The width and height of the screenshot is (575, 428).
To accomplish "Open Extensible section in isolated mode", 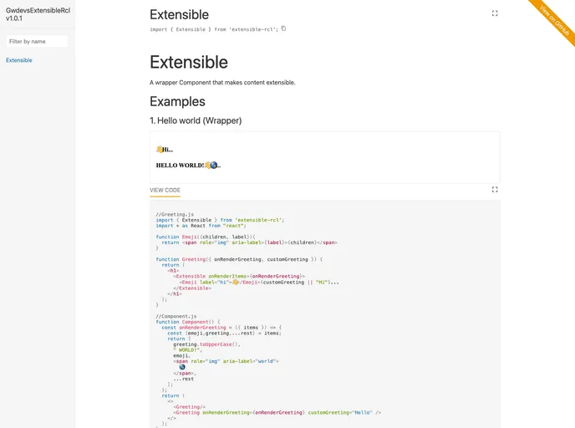I will point(495,13).
